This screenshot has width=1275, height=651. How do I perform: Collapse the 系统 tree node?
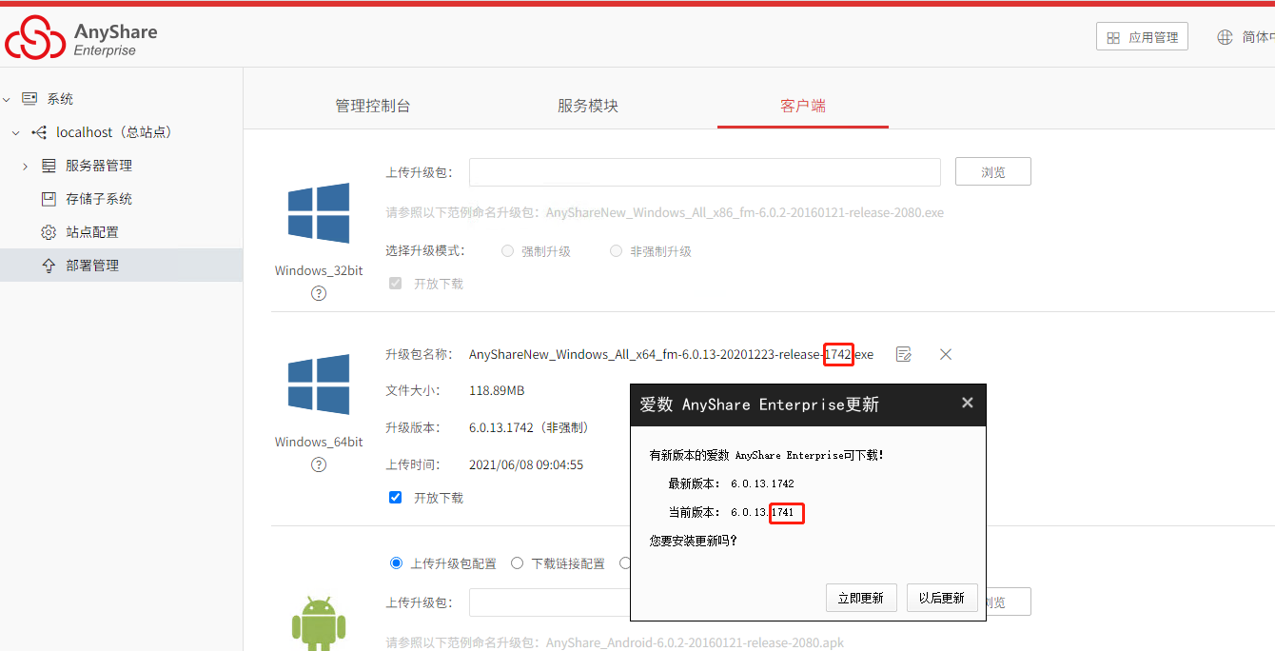8,99
